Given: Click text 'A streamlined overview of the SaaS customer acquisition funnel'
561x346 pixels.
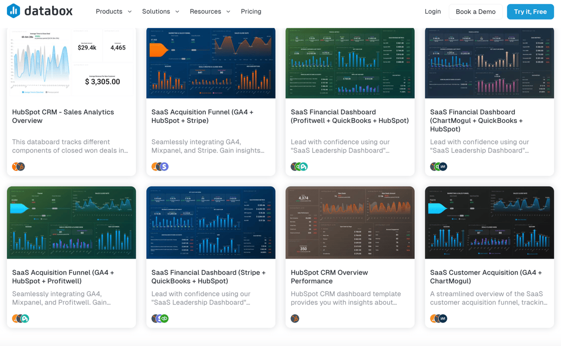Looking at the screenshot, I should [x=489, y=298].
